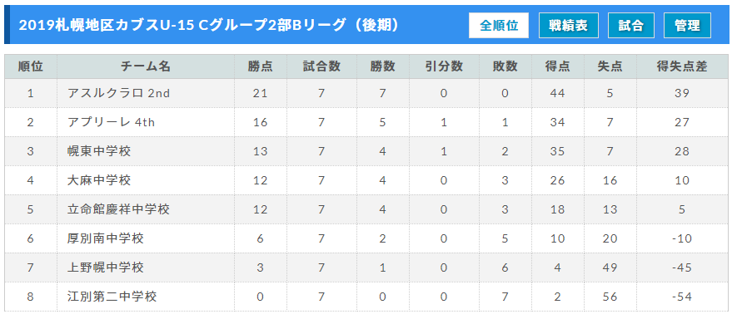Open the 試合 tab

630,25
